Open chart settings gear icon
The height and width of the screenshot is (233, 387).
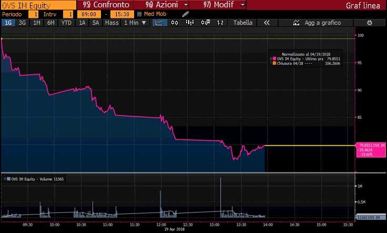pos(369,23)
